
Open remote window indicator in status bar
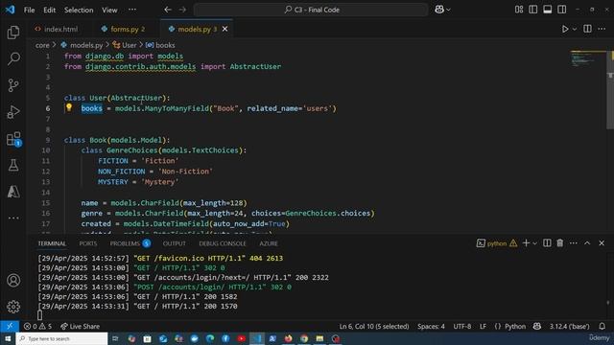10,326
